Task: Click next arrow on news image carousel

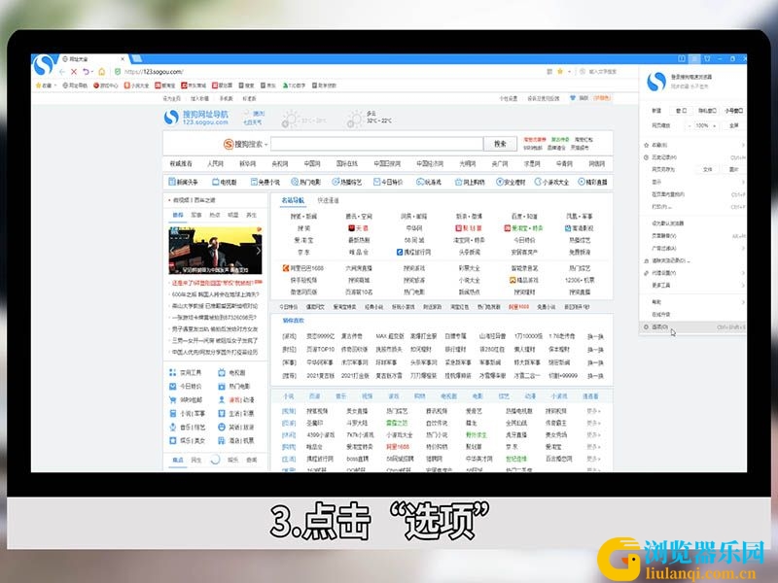Action: click(258, 251)
